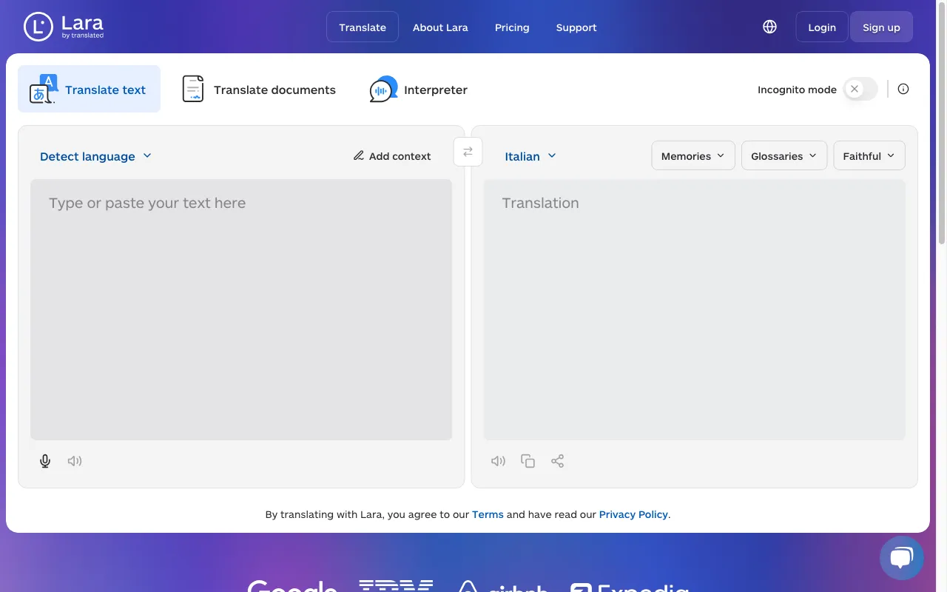Click the source text input area
This screenshot has height=592, width=947.
241,309
